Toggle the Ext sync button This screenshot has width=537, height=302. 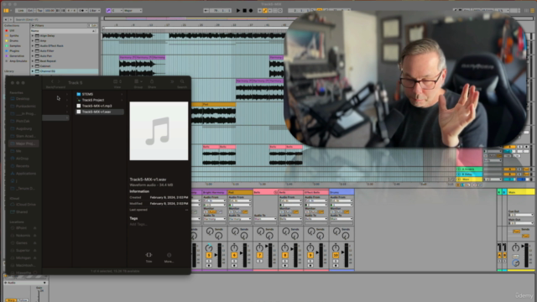click(x=30, y=11)
